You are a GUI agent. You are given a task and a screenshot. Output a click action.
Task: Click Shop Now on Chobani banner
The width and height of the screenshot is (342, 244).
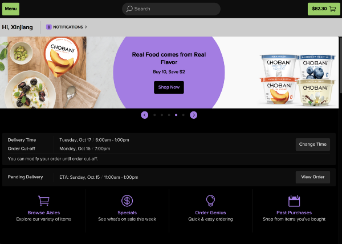(169, 87)
